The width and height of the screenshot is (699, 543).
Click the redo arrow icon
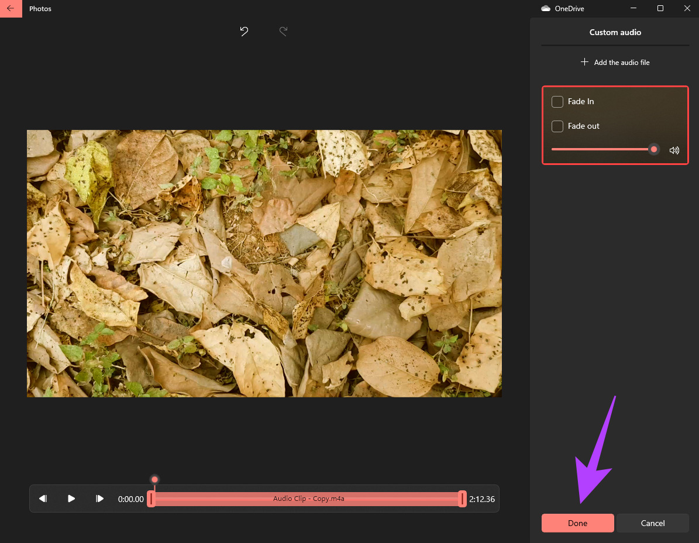(x=283, y=32)
